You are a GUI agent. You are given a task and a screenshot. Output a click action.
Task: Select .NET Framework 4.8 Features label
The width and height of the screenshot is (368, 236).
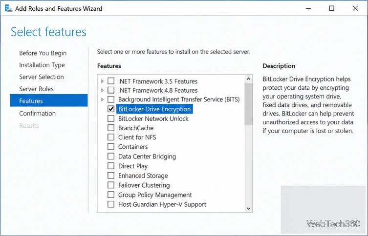[158, 90]
